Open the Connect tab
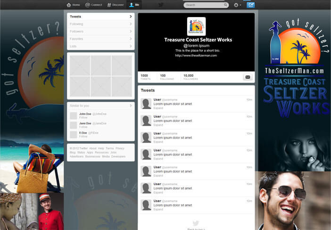This screenshot has height=230, width=331. point(93,5)
